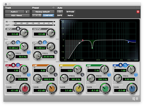The image size is (144, 106).
Task: Click the OUTPUT gain knob
Action: (x=51, y=33)
